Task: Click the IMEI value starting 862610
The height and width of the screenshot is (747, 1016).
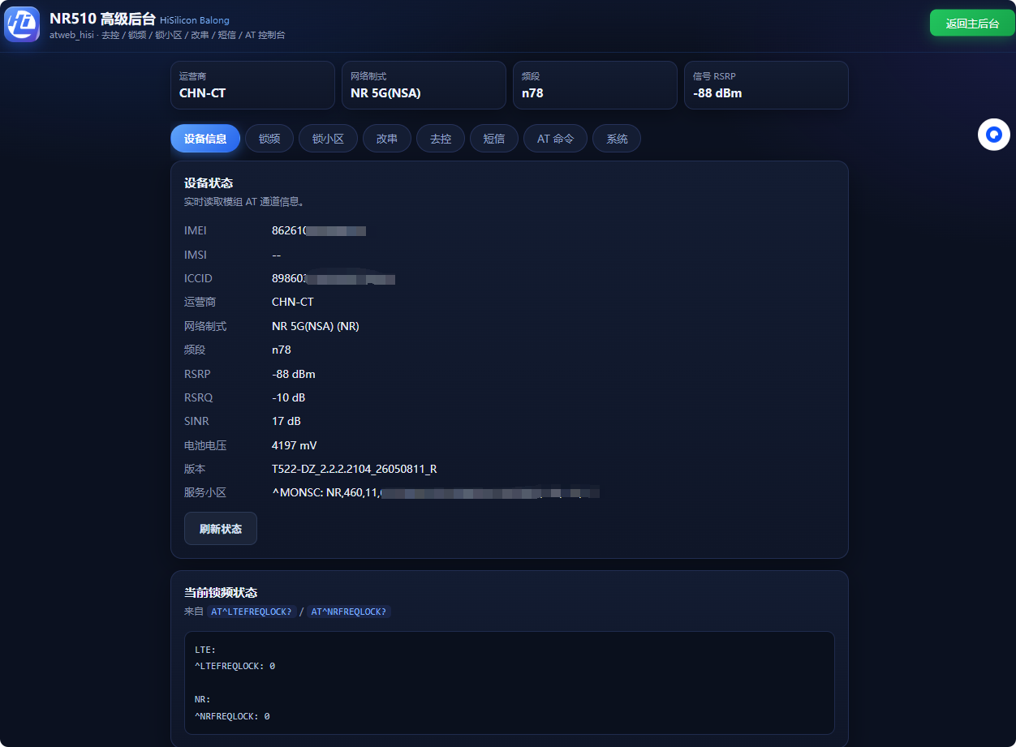Action: [x=319, y=231]
